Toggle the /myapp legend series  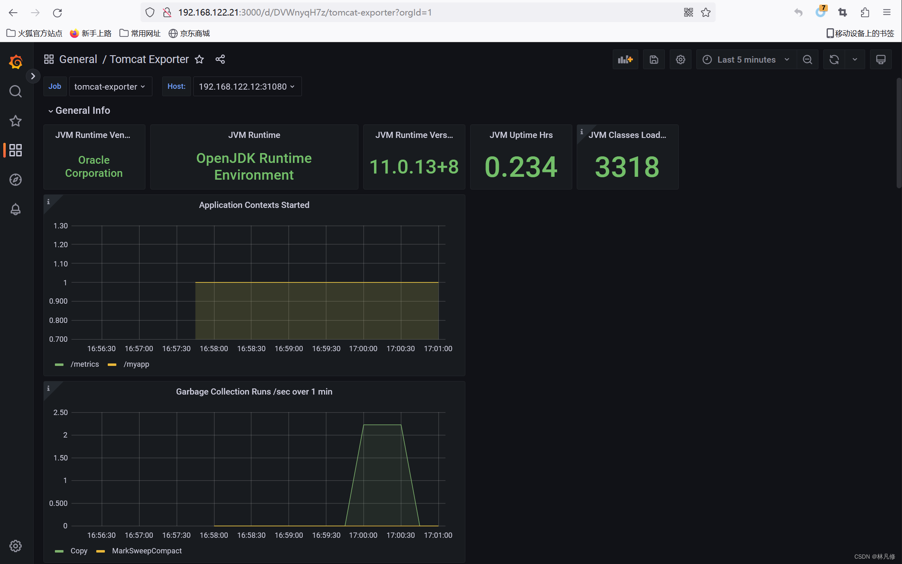136,364
